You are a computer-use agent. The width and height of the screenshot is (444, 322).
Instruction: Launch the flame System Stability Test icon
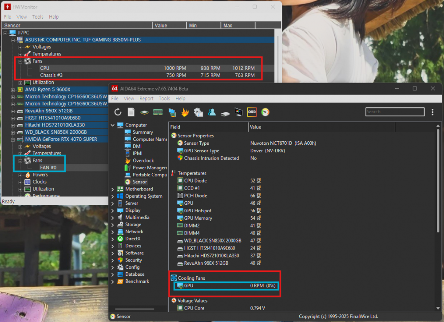(185, 112)
